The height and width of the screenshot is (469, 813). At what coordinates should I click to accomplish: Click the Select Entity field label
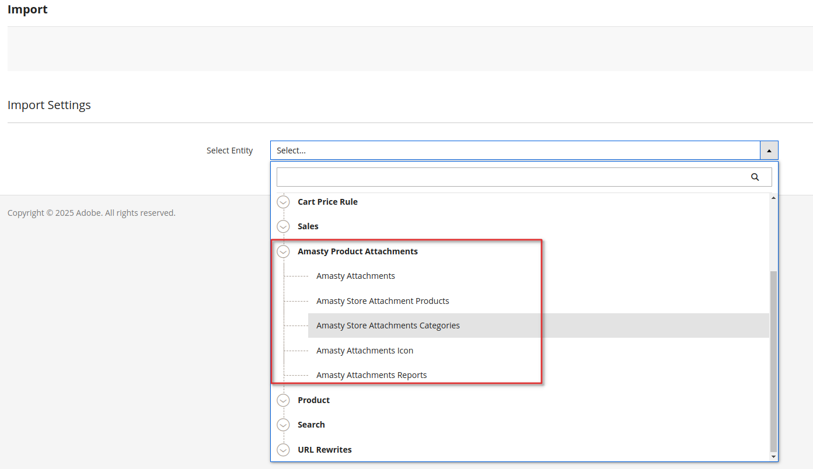click(230, 150)
